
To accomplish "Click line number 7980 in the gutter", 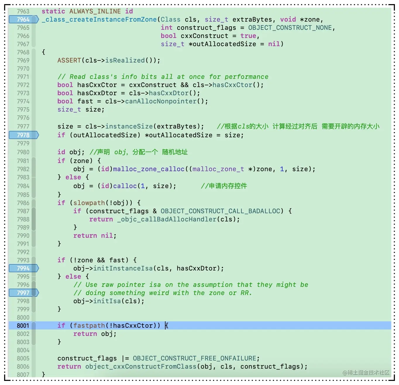I will 23,152.
